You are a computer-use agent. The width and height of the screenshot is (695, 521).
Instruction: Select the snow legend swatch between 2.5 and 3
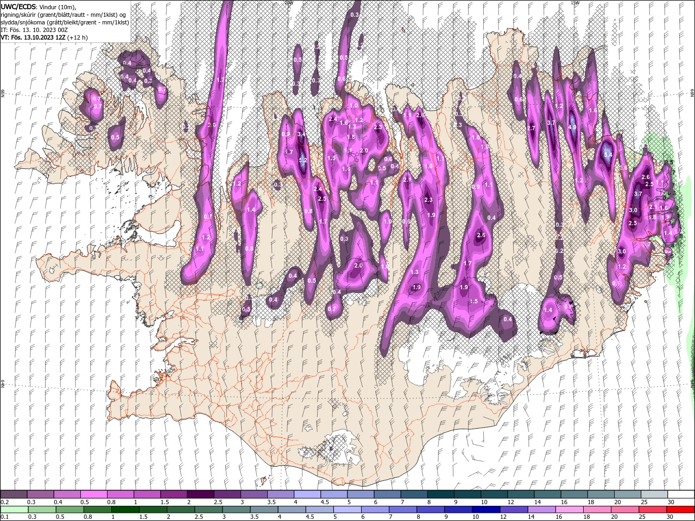click(x=227, y=494)
